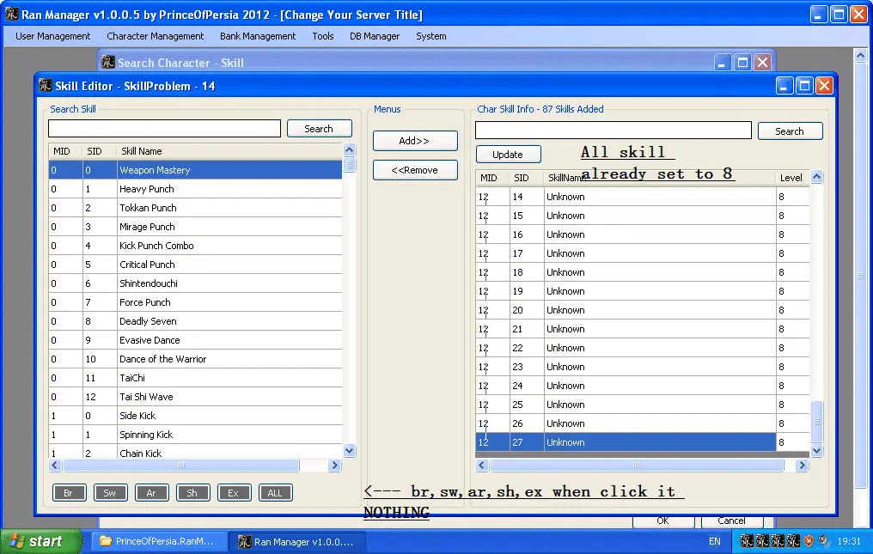Click the Char Skill Info search field

pyautogui.click(x=613, y=131)
